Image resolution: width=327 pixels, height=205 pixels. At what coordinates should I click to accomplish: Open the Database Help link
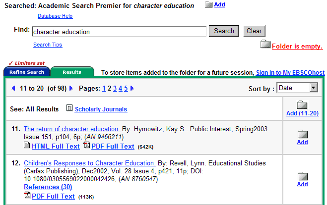coord(55,16)
